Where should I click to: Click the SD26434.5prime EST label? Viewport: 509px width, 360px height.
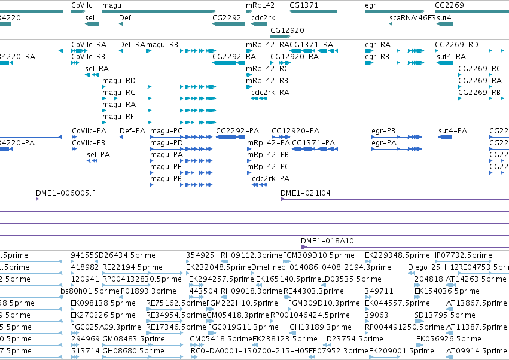pyautogui.click(x=125, y=255)
